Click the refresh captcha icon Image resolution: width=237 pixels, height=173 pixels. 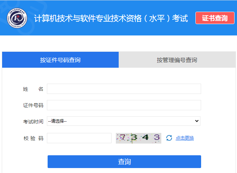(169, 138)
